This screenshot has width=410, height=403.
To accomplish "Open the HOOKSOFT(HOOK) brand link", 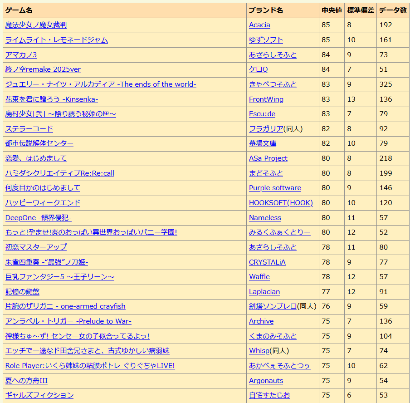I will 281,203.
